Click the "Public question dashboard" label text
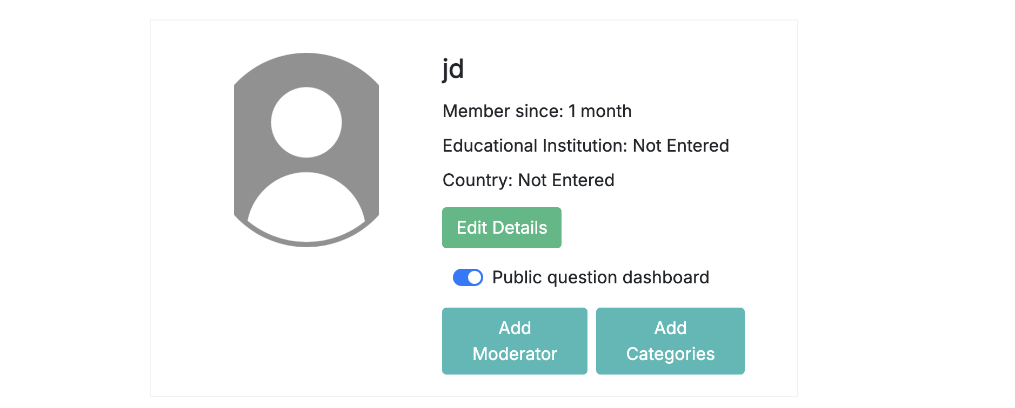 [600, 277]
